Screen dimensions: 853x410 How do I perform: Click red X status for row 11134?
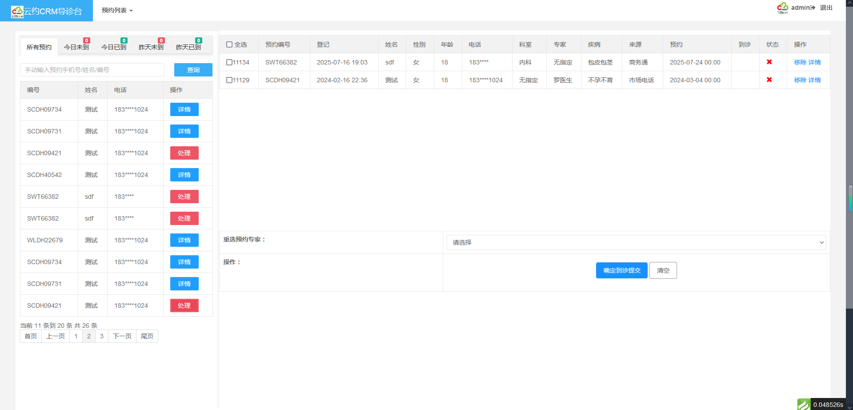[769, 62]
